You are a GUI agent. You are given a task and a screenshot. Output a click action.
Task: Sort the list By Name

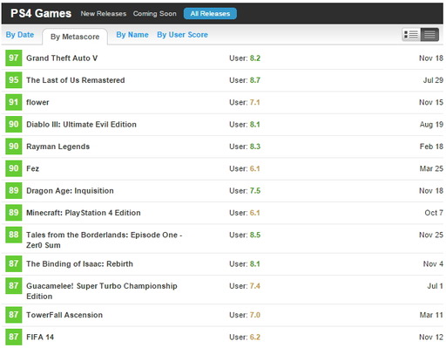point(132,35)
